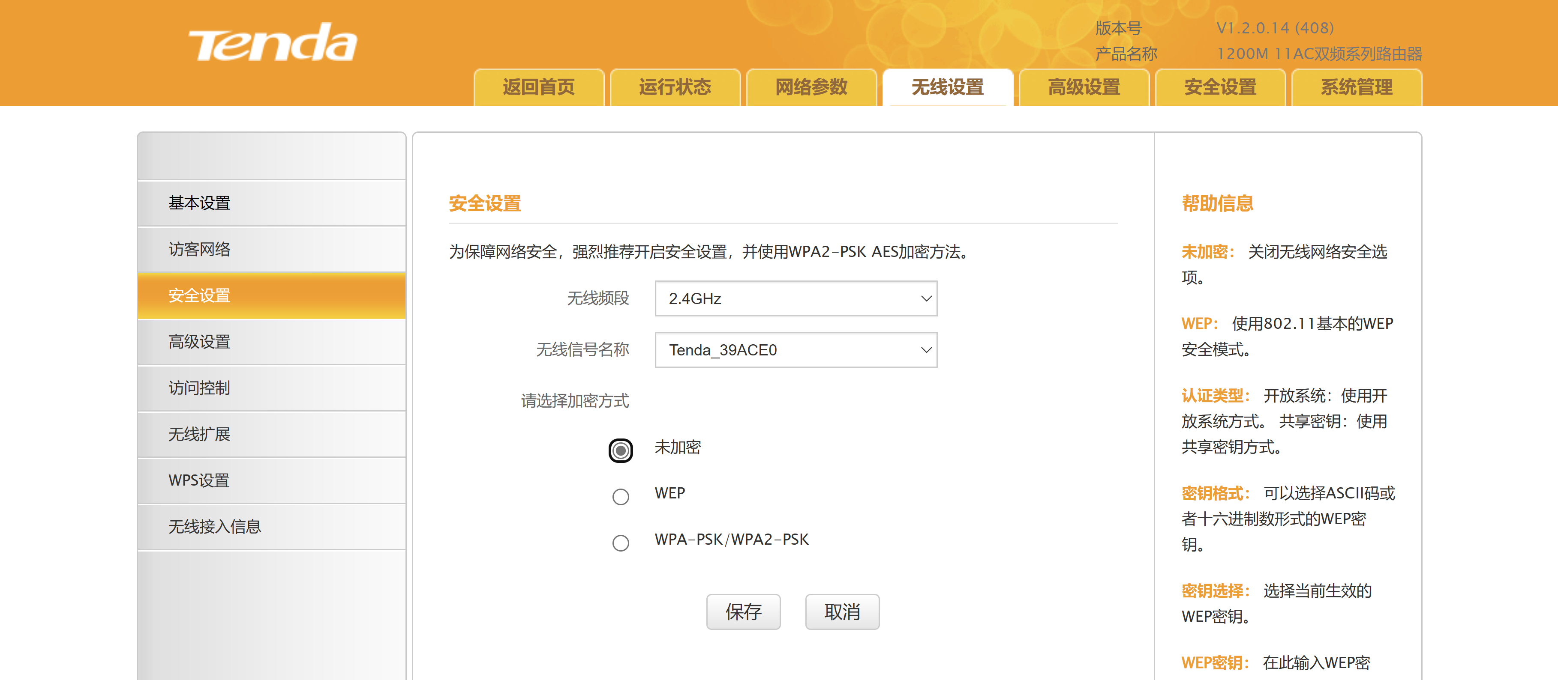Open the 无线频段 2.4GHz dropdown
Screen dimensions: 1558x680
tap(796, 298)
